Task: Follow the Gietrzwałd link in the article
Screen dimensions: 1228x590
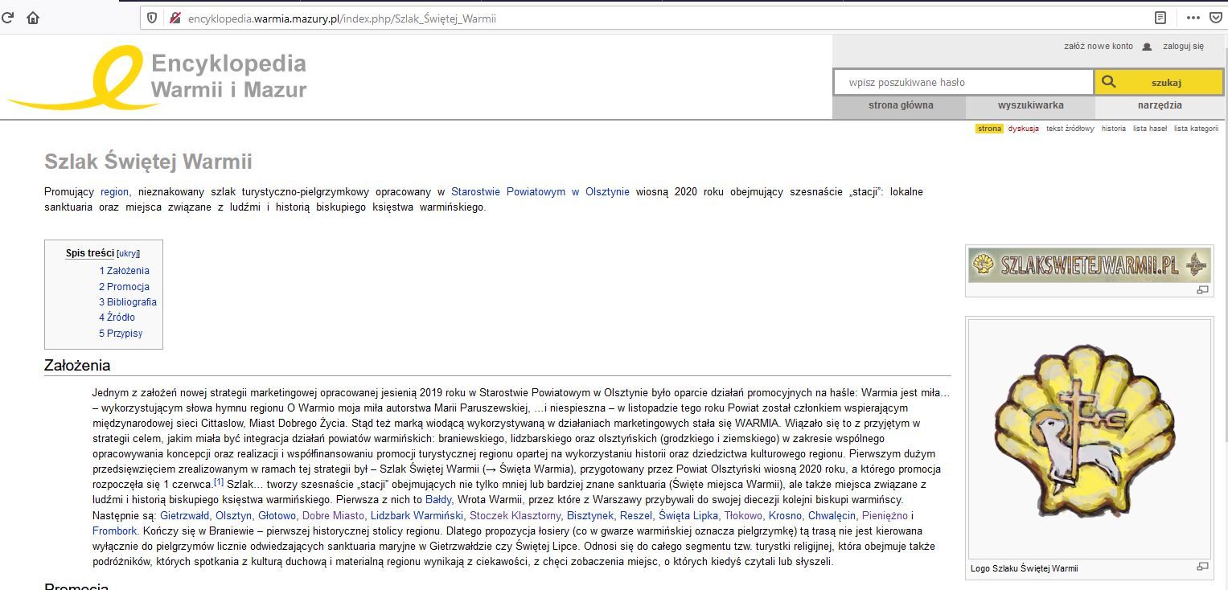Action: 184,515
